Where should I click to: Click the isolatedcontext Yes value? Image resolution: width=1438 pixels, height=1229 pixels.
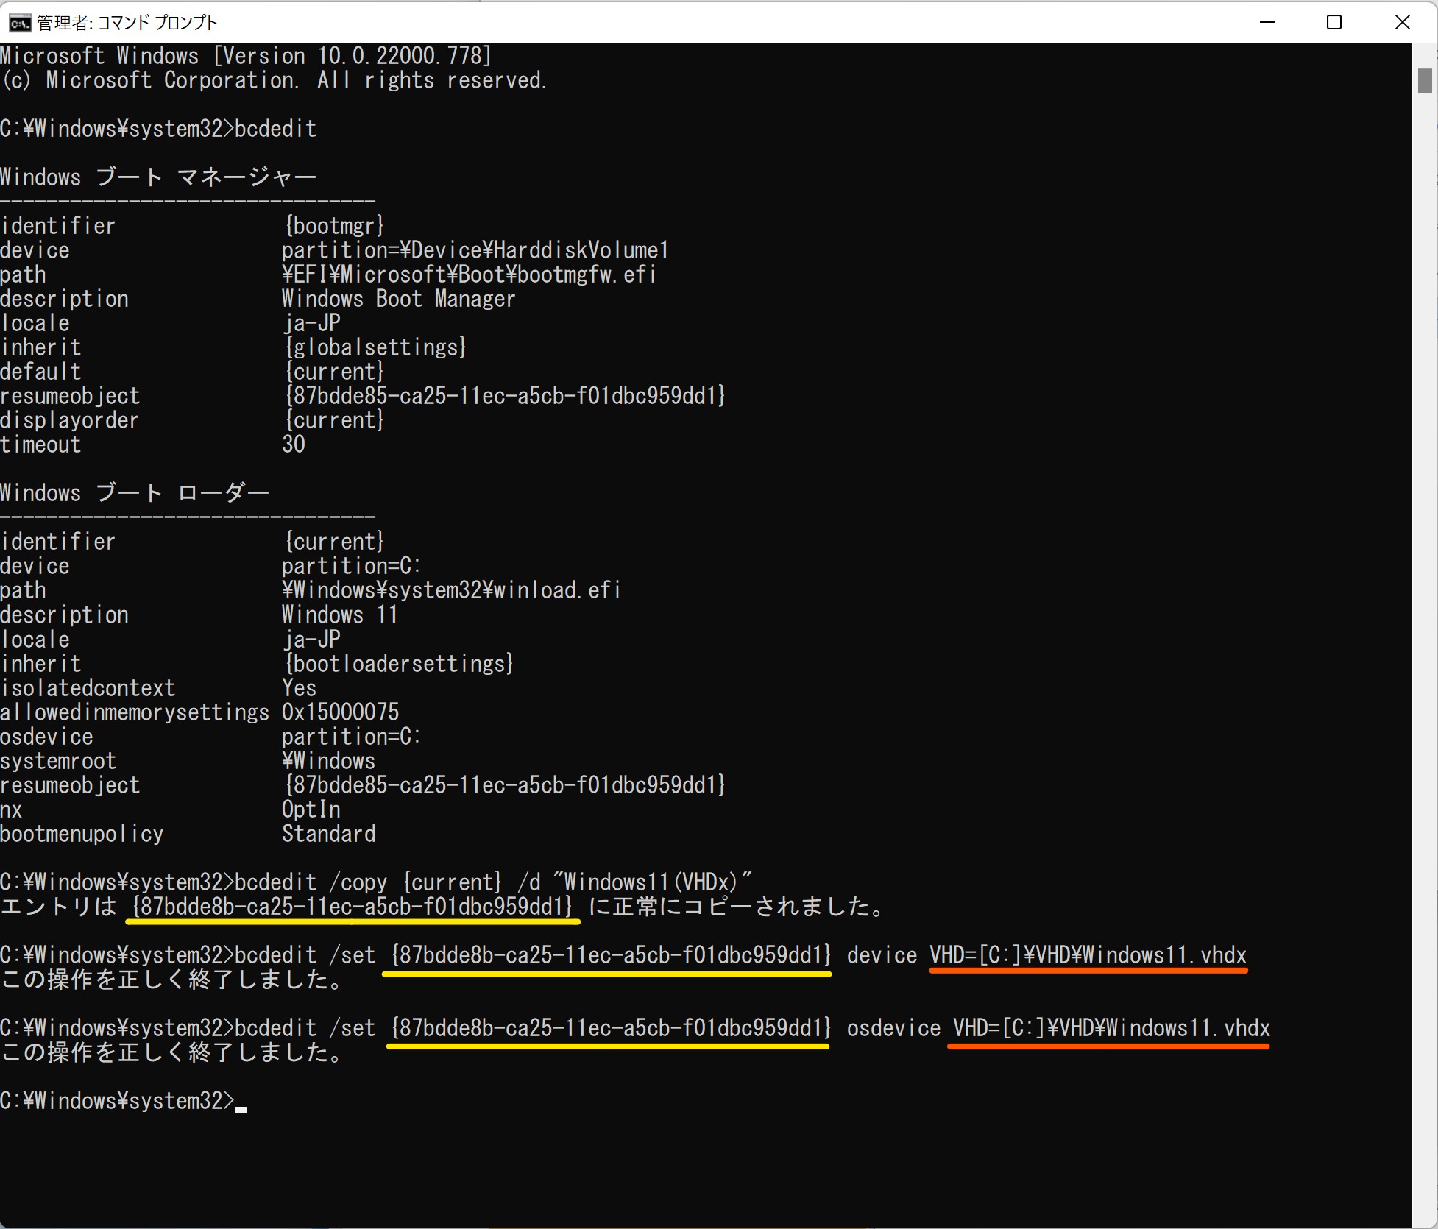299,688
